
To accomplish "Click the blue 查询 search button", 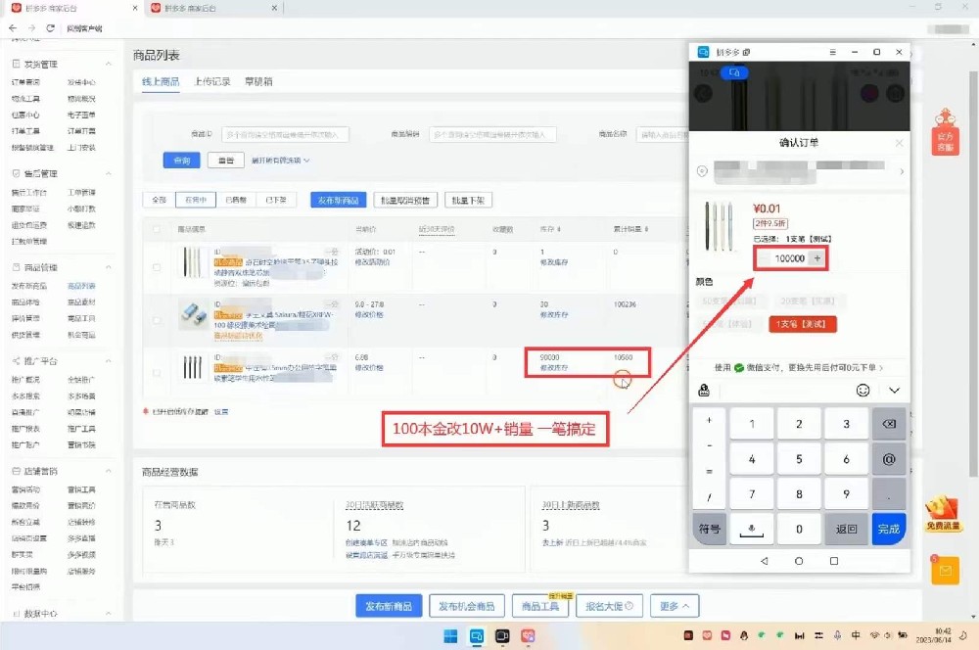I will tap(181, 161).
